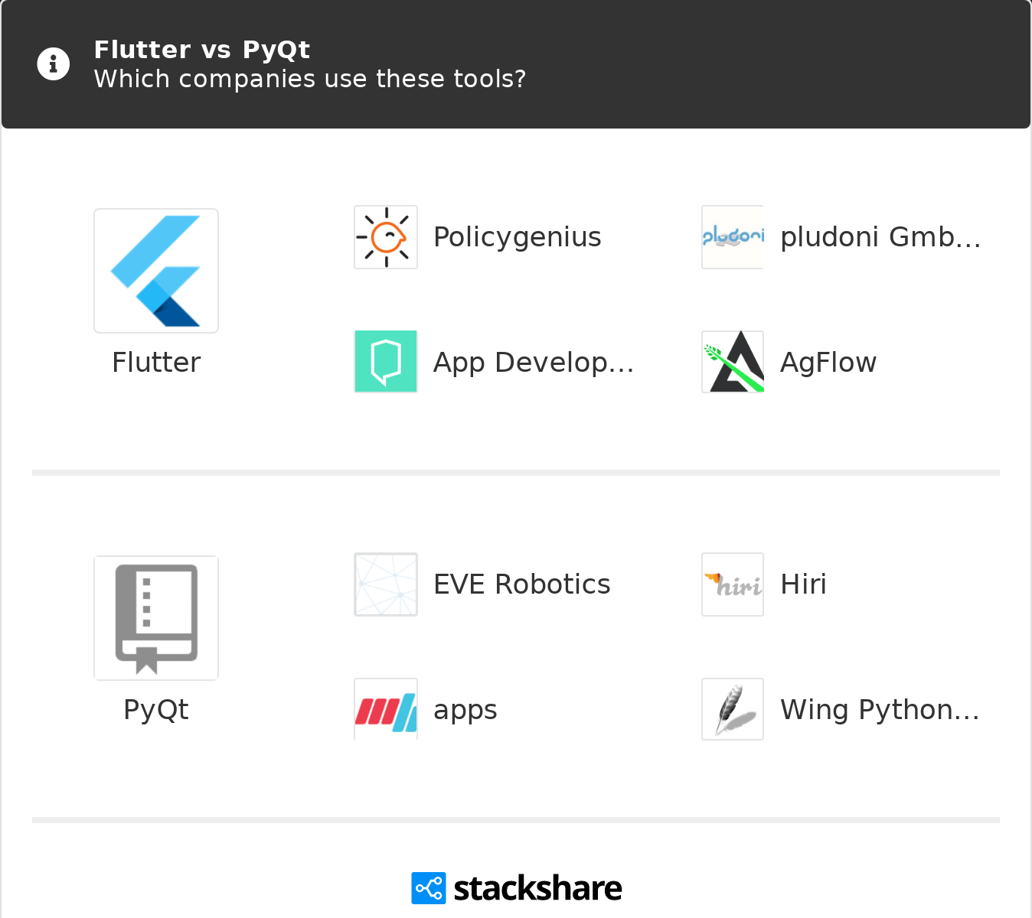Open the App Develop... company link

pyautogui.click(x=534, y=363)
